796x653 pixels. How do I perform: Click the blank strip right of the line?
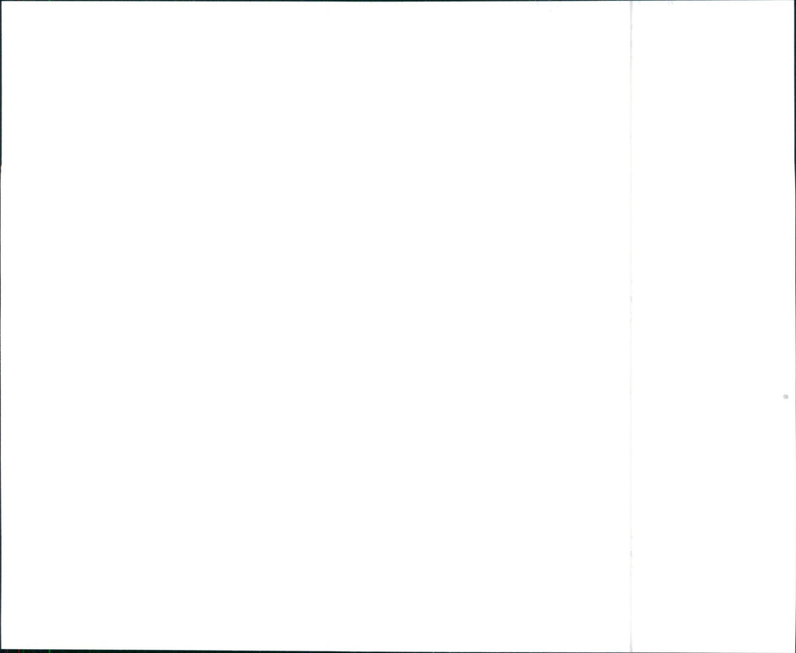point(713,325)
